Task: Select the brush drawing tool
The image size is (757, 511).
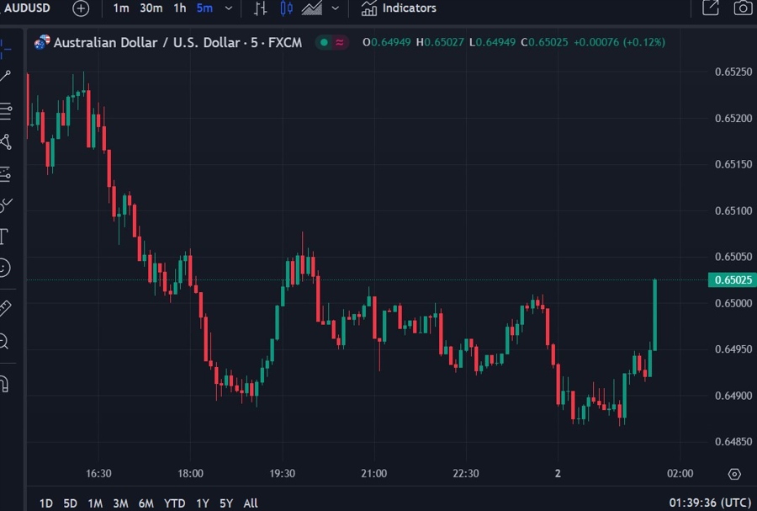Action: click(x=6, y=205)
